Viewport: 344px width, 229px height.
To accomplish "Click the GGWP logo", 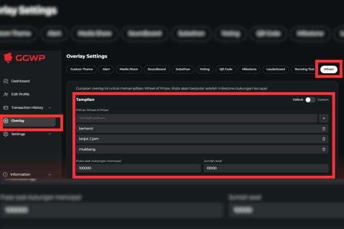I will point(24,58).
